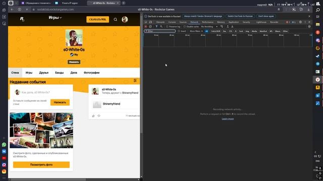Expand the More filters dropdown
The image size is (323, 181).
point(196,31)
